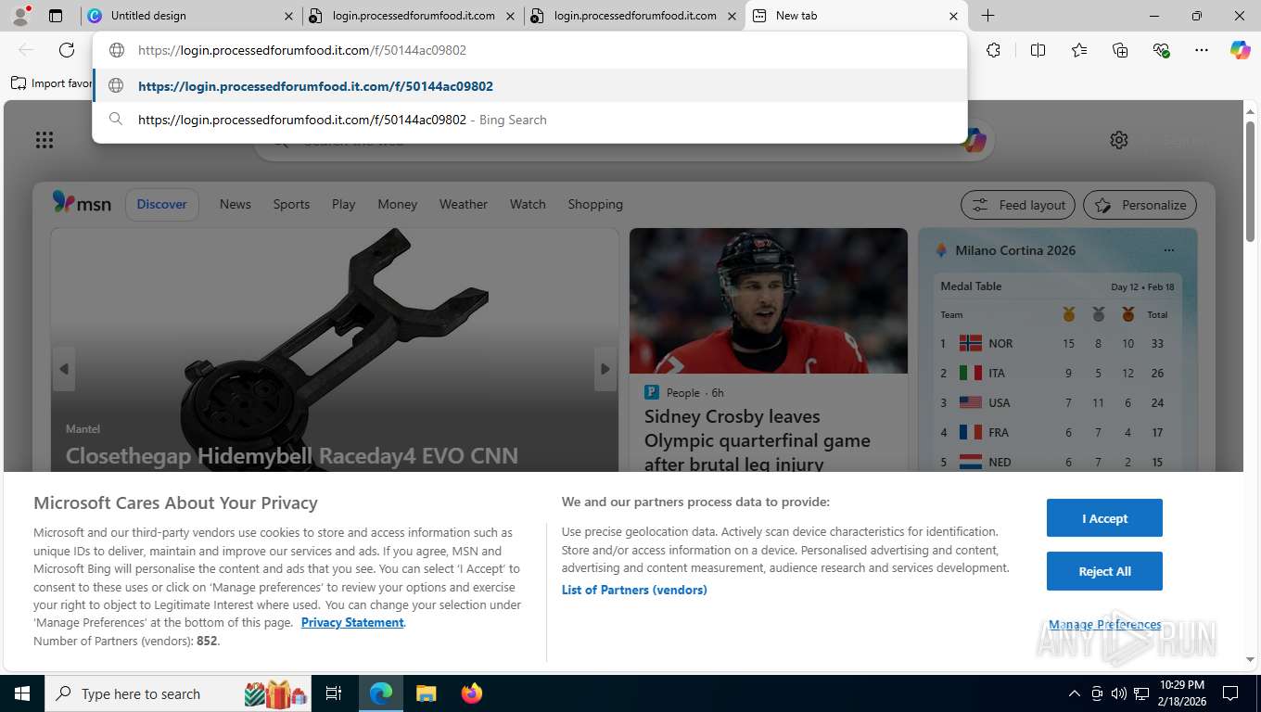The height and width of the screenshot is (712, 1261).
Task: Close the Untitled design tab
Action: [x=288, y=16]
